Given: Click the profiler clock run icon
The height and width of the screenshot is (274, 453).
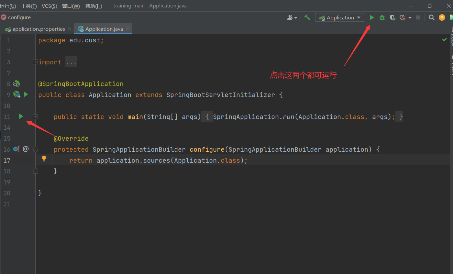Looking at the screenshot, I should pos(403,17).
